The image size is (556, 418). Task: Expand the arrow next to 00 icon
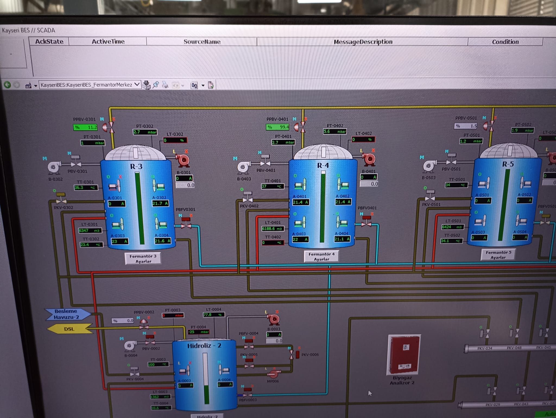point(203,85)
